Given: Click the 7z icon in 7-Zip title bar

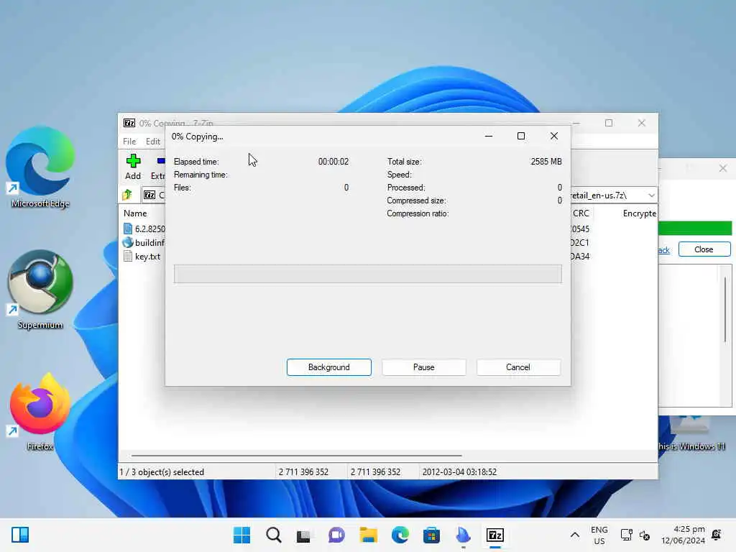Looking at the screenshot, I should [x=129, y=123].
